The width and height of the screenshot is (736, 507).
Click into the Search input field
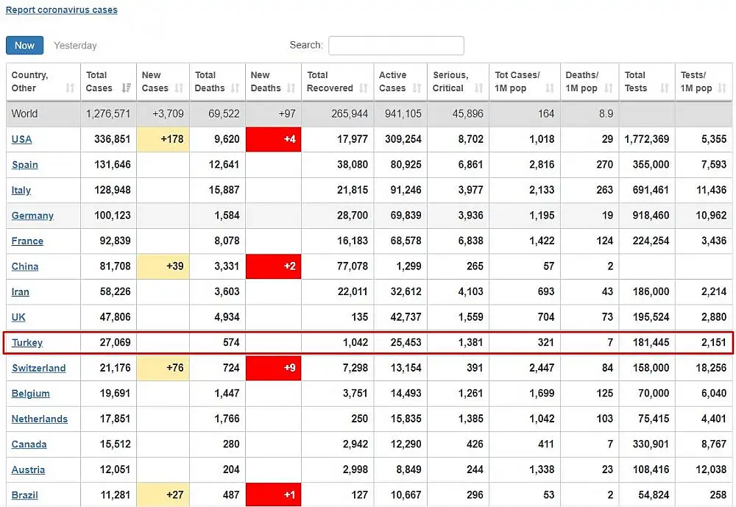click(x=396, y=46)
